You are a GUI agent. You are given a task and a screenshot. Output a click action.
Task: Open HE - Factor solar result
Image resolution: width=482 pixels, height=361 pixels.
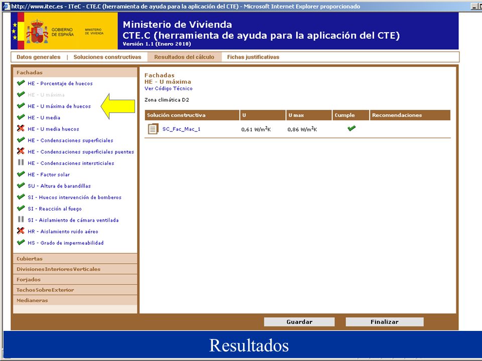click(49, 174)
